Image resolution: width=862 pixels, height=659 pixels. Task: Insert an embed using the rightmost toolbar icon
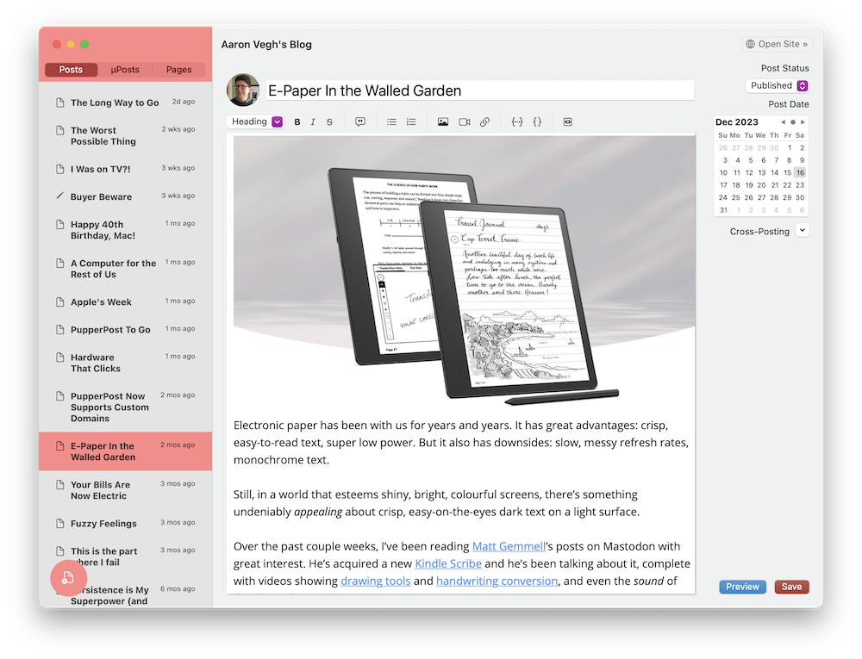(x=567, y=121)
